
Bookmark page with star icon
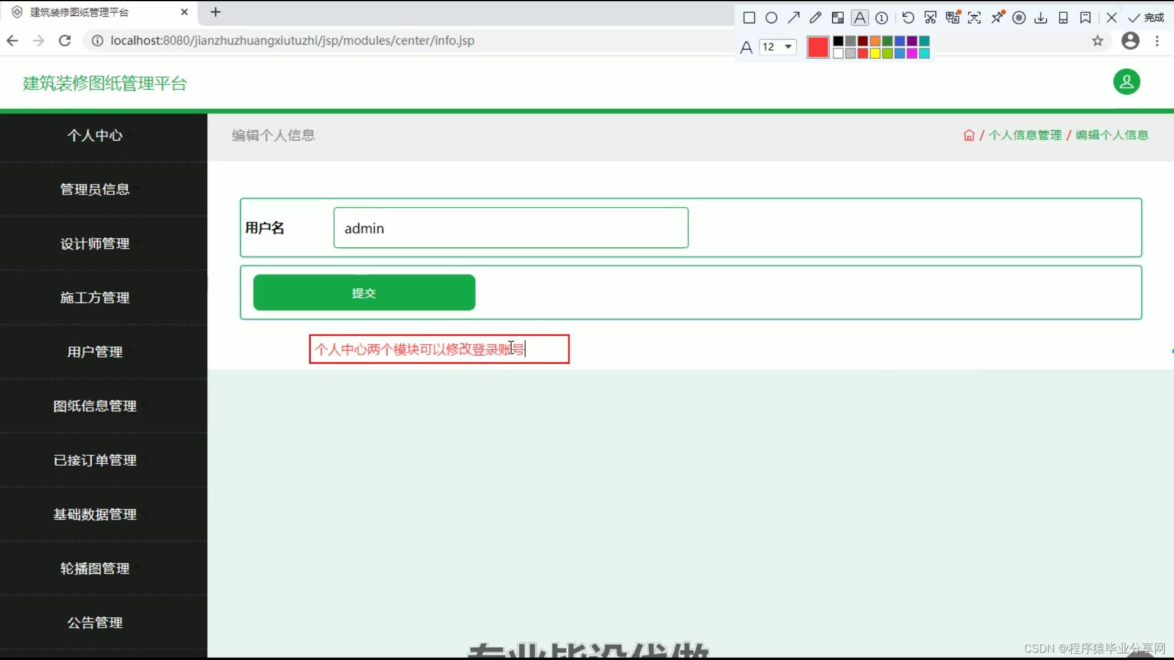pos(1098,41)
